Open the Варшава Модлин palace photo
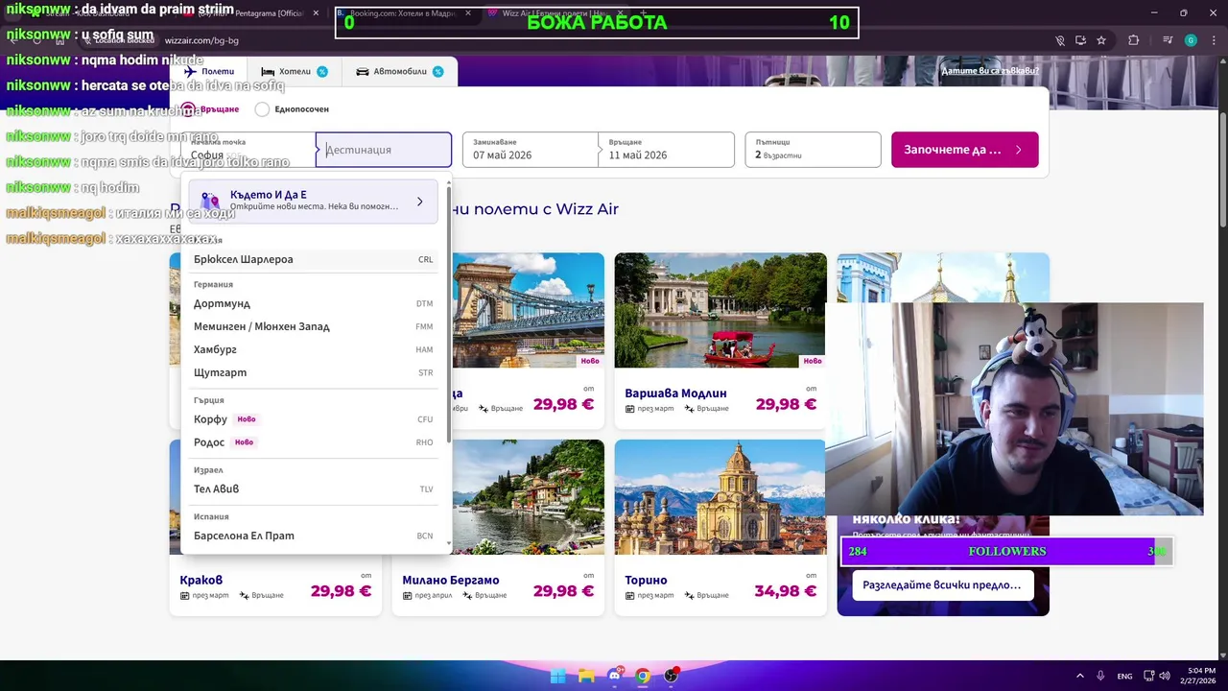This screenshot has width=1228, height=691. tap(720, 310)
